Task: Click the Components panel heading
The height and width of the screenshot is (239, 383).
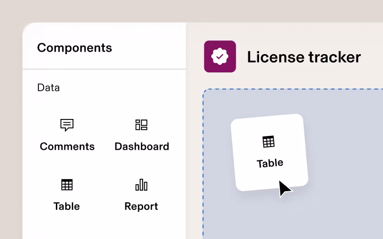Action: click(x=74, y=48)
